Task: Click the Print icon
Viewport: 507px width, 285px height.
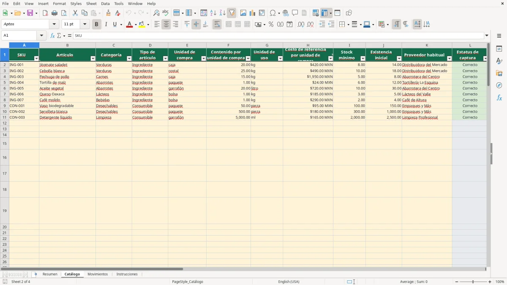Action: tap(55, 13)
